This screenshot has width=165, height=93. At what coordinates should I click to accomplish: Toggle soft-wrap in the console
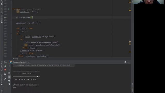coord(9,73)
